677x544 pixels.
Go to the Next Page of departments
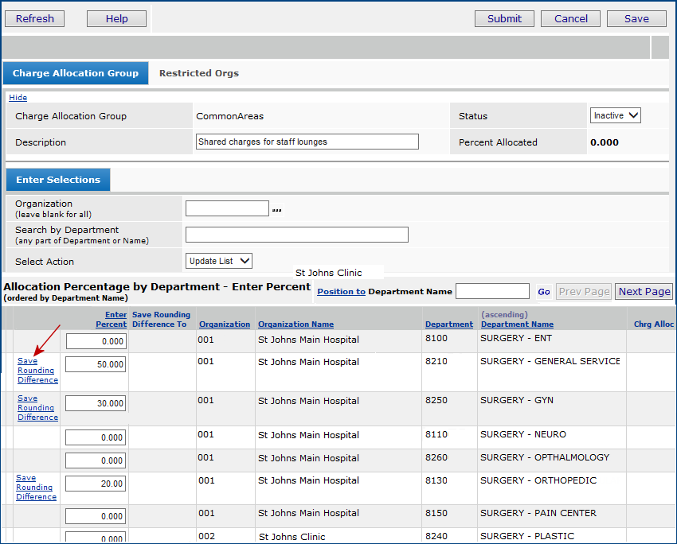(644, 292)
